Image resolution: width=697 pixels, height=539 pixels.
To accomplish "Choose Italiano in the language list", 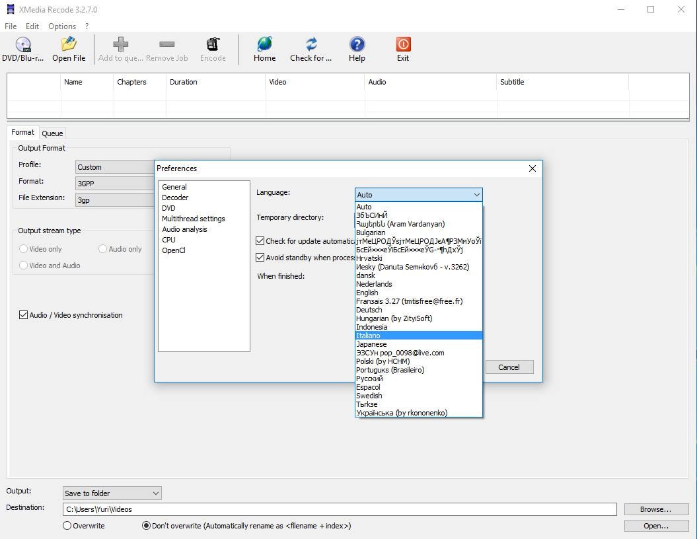I will click(x=419, y=336).
